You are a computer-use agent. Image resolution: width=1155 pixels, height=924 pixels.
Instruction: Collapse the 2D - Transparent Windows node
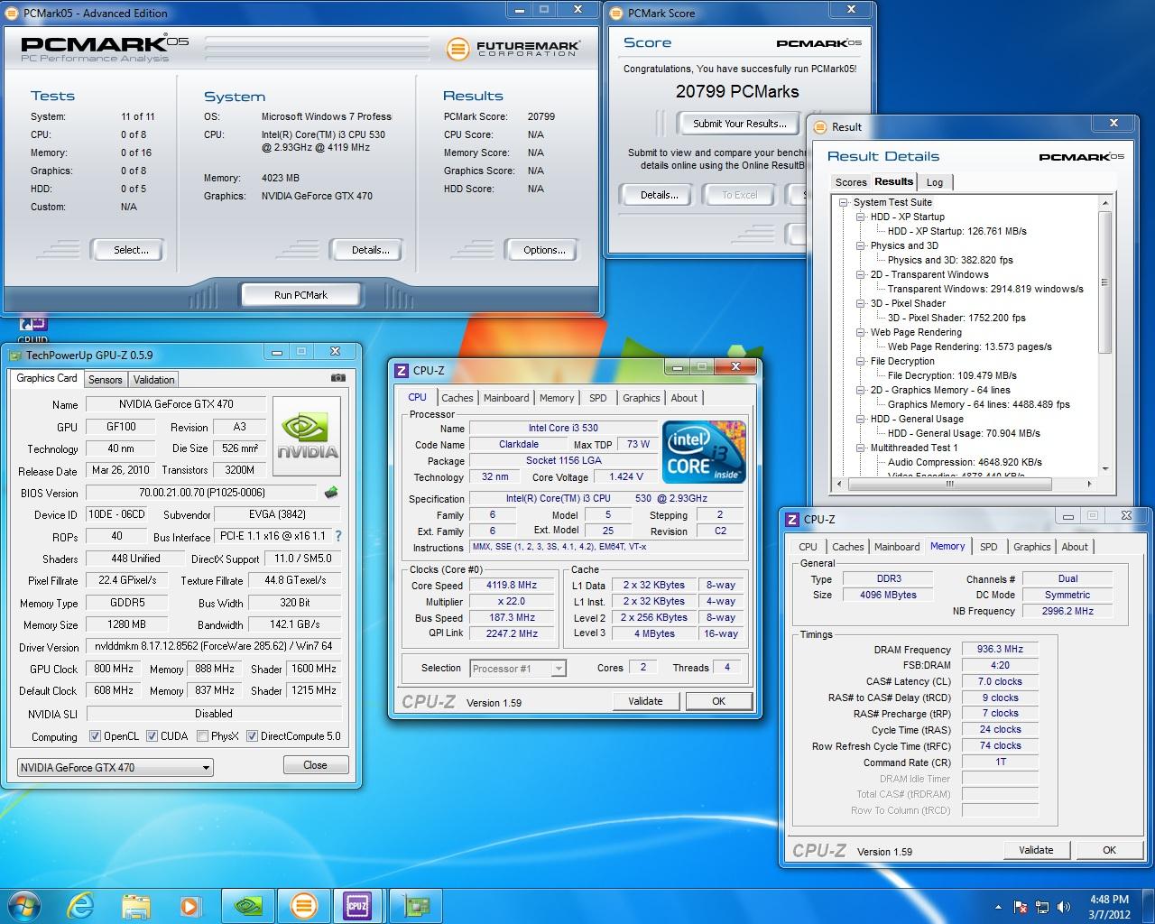tap(861, 274)
